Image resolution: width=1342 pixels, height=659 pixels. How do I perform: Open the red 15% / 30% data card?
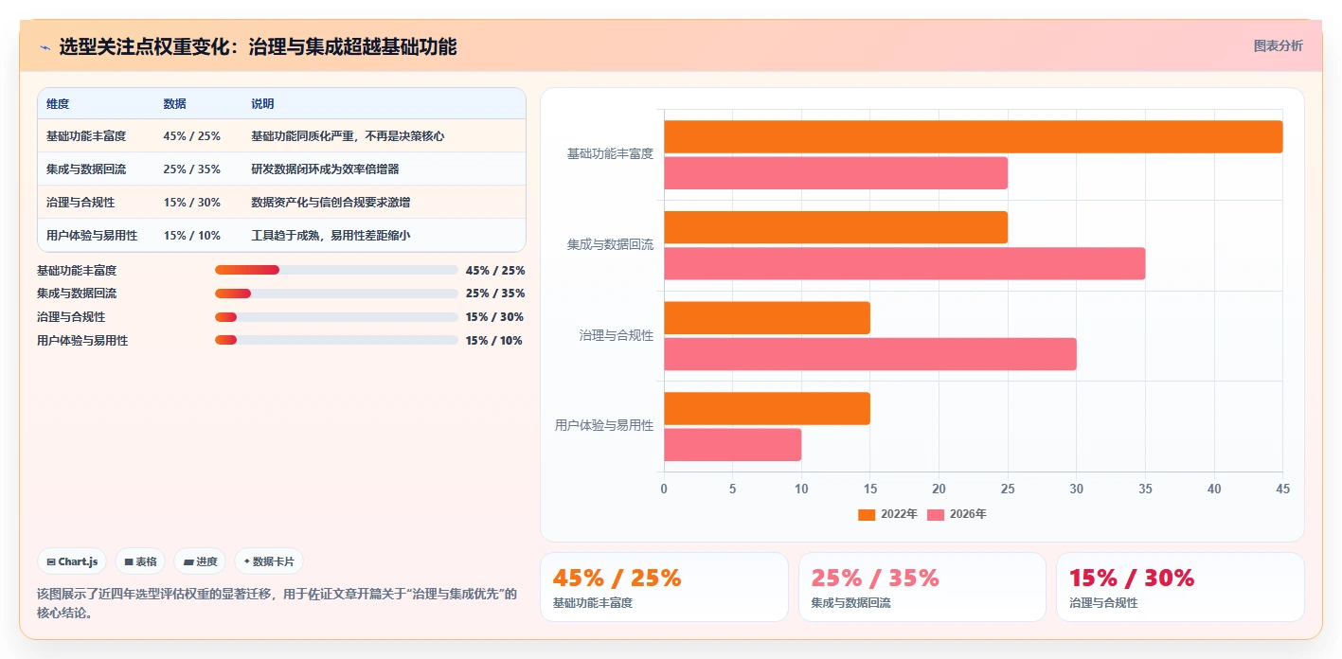coord(1180,587)
